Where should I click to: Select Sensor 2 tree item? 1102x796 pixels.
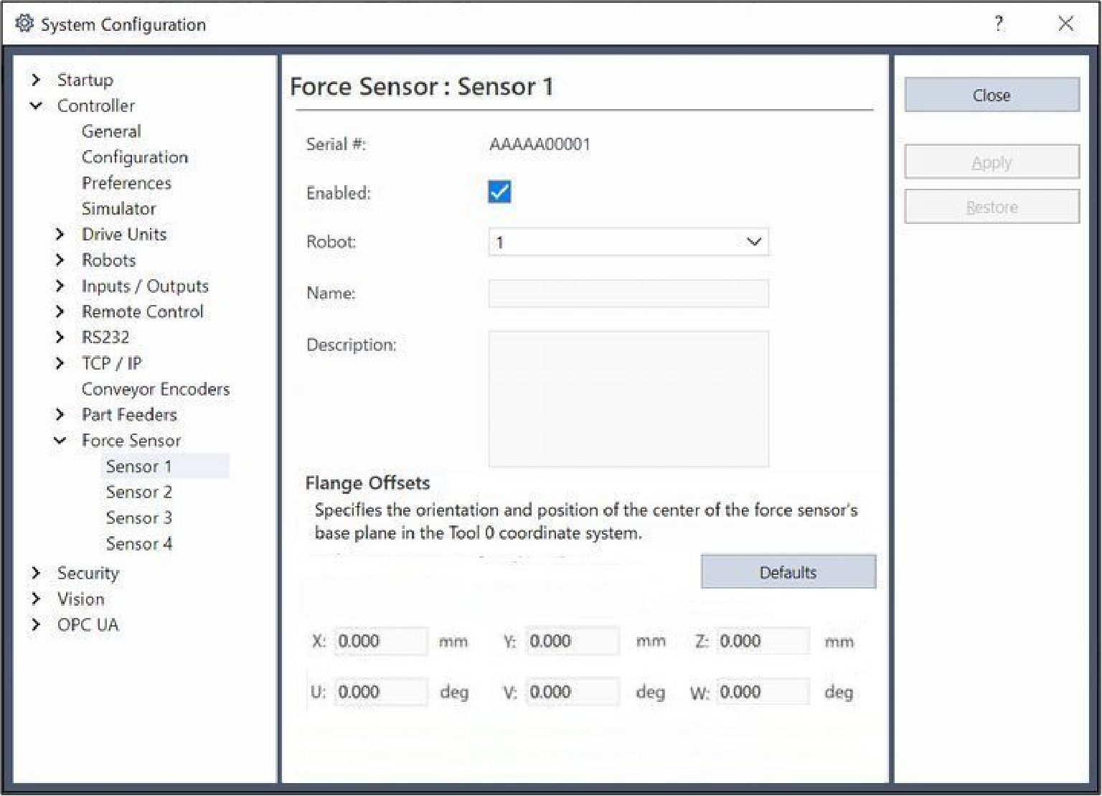(x=139, y=492)
